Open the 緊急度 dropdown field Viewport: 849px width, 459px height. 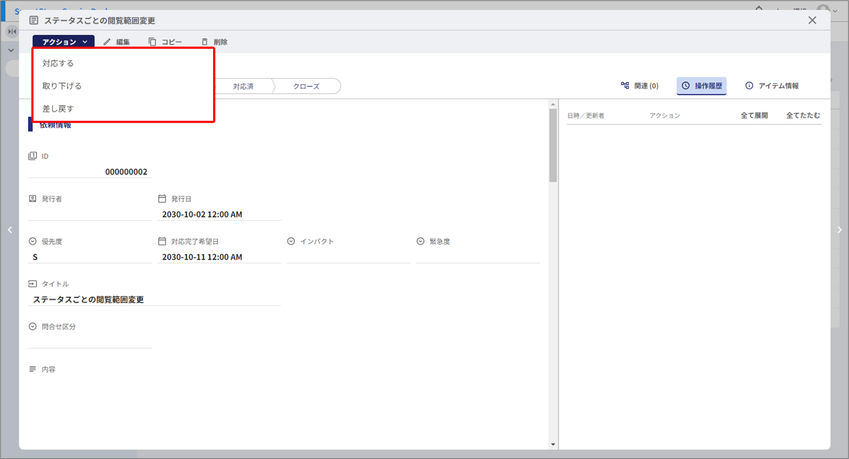(477, 256)
